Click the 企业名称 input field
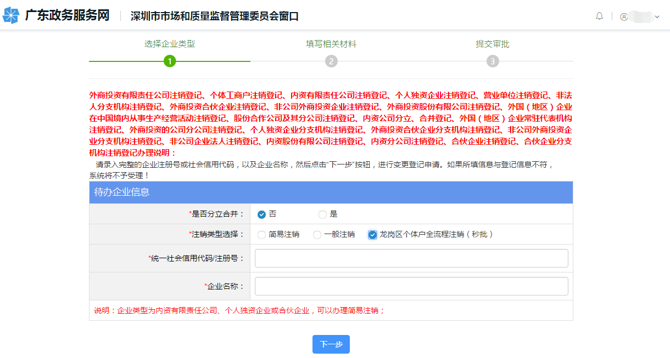670x358 pixels. (x=411, y=286)
